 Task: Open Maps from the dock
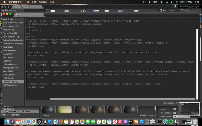pyautogui.click(x=77, y=122)
